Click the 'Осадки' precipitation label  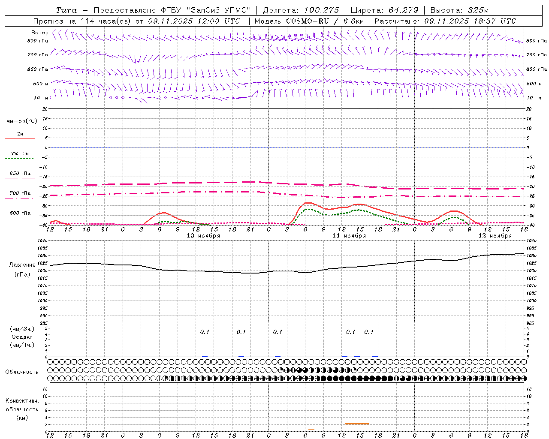point(22,337)
